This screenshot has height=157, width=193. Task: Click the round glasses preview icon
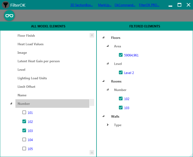click(9, 16)
